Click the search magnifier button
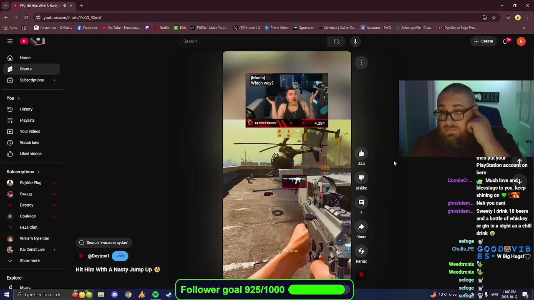This screenshot has width=534, height=300. (336, 41)
